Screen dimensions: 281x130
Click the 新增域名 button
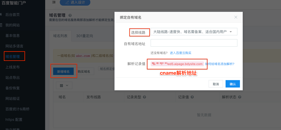coord(63,71)
